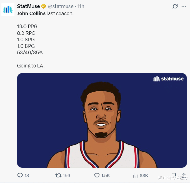This screenshot has width=190, height=183.
Task: Click the statmuse logo watermark in image
Action: tap(168, 79)
